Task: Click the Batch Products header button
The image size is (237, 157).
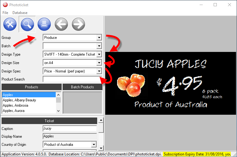Action: (x=83, y=87)
